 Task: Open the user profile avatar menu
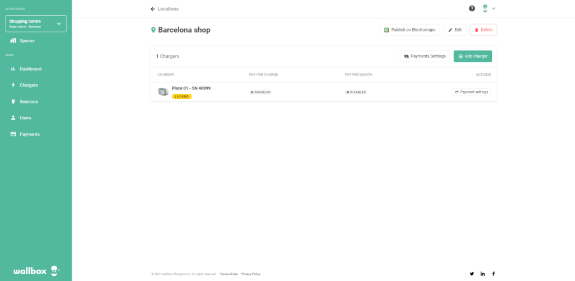pyautogui.click(x=486, y=8)
